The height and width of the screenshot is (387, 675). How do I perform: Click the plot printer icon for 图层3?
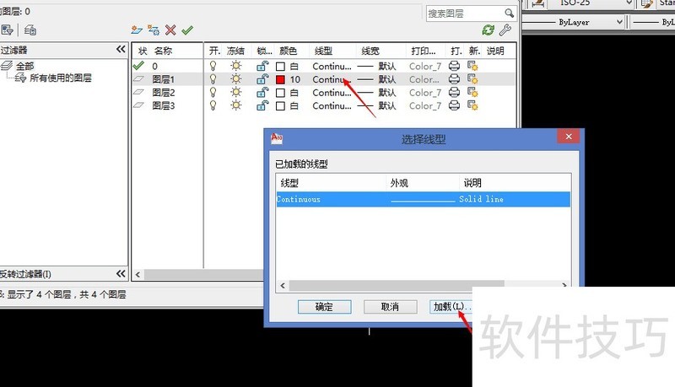pyautogui.click(x=454, y=105)
